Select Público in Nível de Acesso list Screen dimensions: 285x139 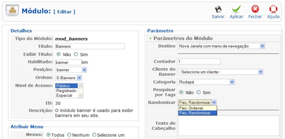click(67, 86)
